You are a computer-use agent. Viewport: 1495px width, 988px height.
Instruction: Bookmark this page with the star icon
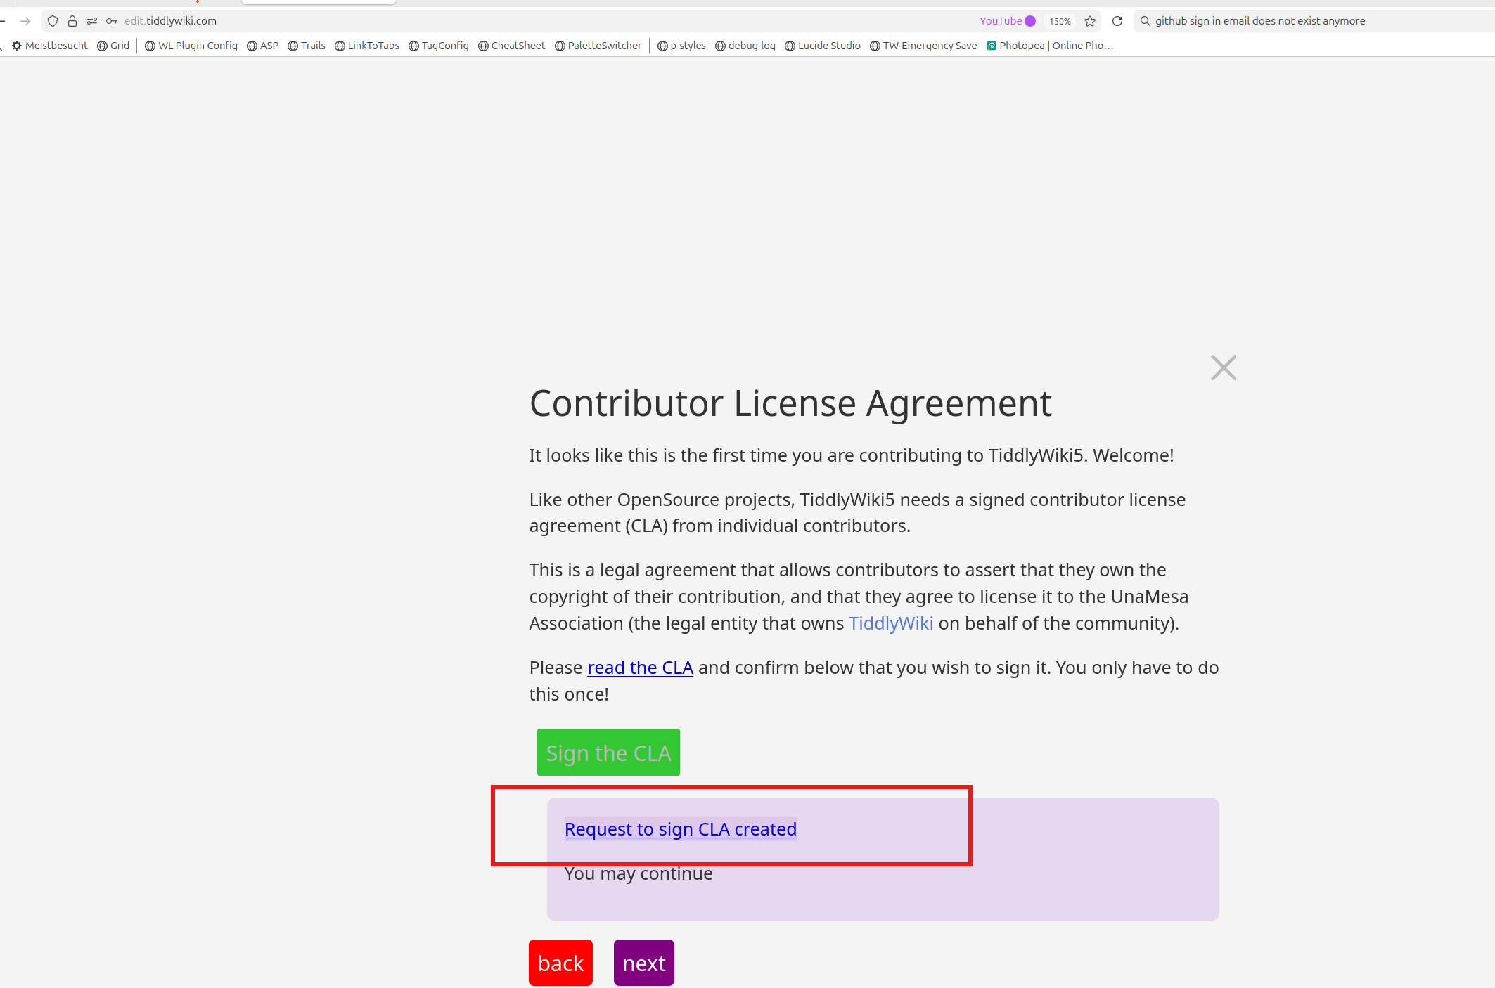click(1090, 21)
